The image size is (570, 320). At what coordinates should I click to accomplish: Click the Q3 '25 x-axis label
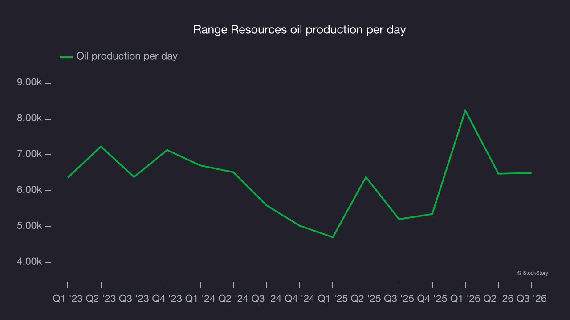399,299
